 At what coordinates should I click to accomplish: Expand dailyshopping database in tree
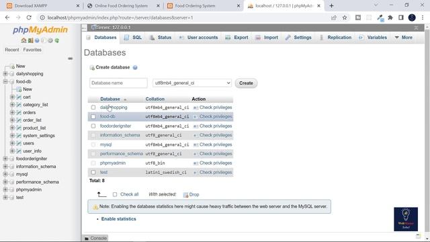[5, 74]
